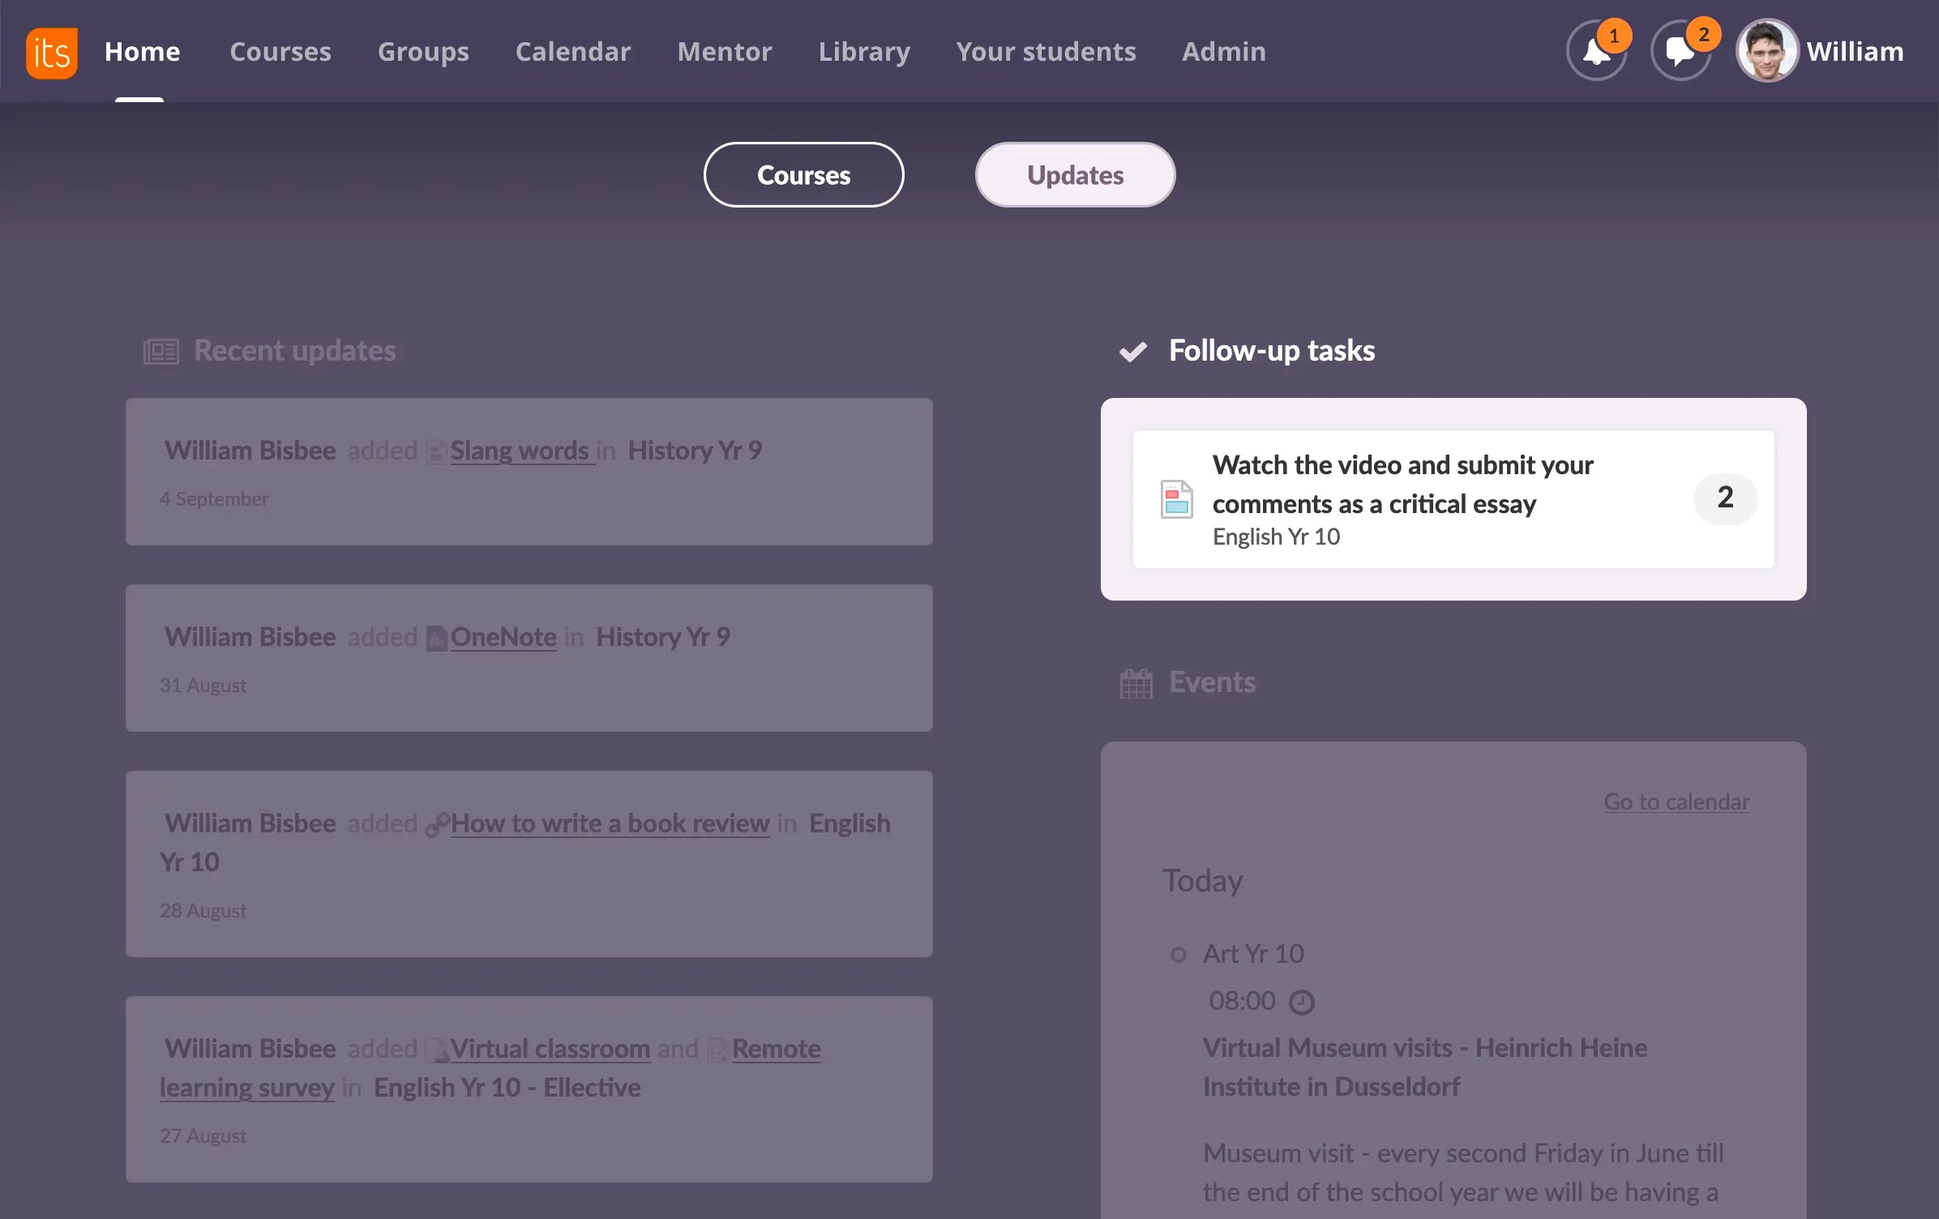
Task: Click the assignment document icon in follow-up task
Action: 1176,498
